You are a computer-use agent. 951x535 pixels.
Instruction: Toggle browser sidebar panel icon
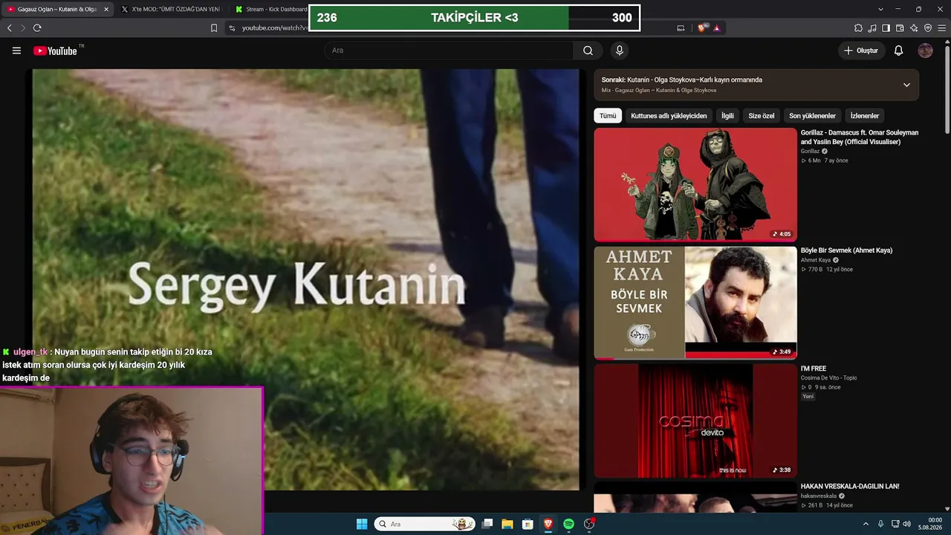coord(886,27)
